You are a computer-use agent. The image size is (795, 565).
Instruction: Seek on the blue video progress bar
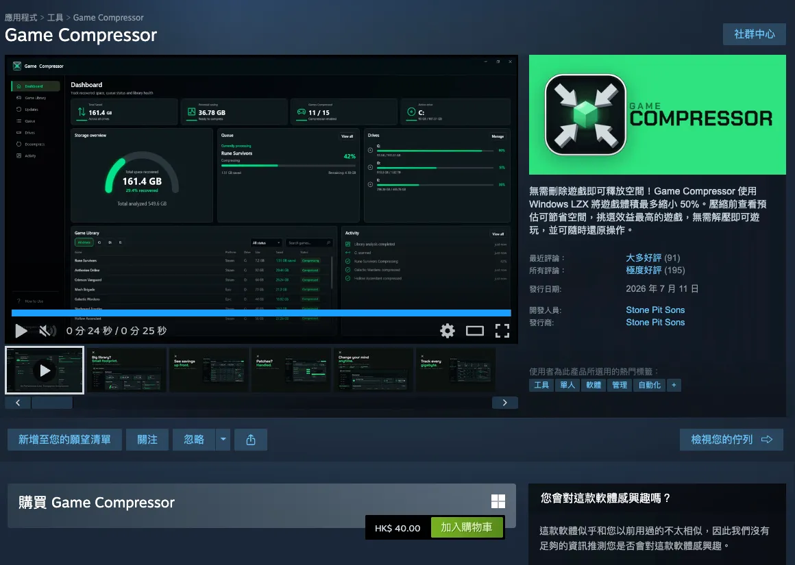coord(261,313)
